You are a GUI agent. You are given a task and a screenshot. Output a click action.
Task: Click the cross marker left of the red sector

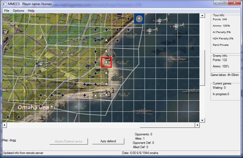95,62
